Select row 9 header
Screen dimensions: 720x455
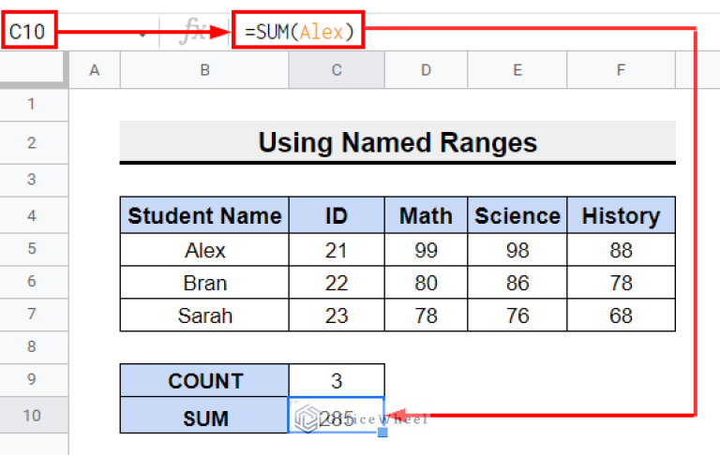(34, 380)
